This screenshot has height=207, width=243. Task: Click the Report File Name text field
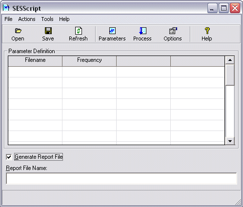(121, 178)
